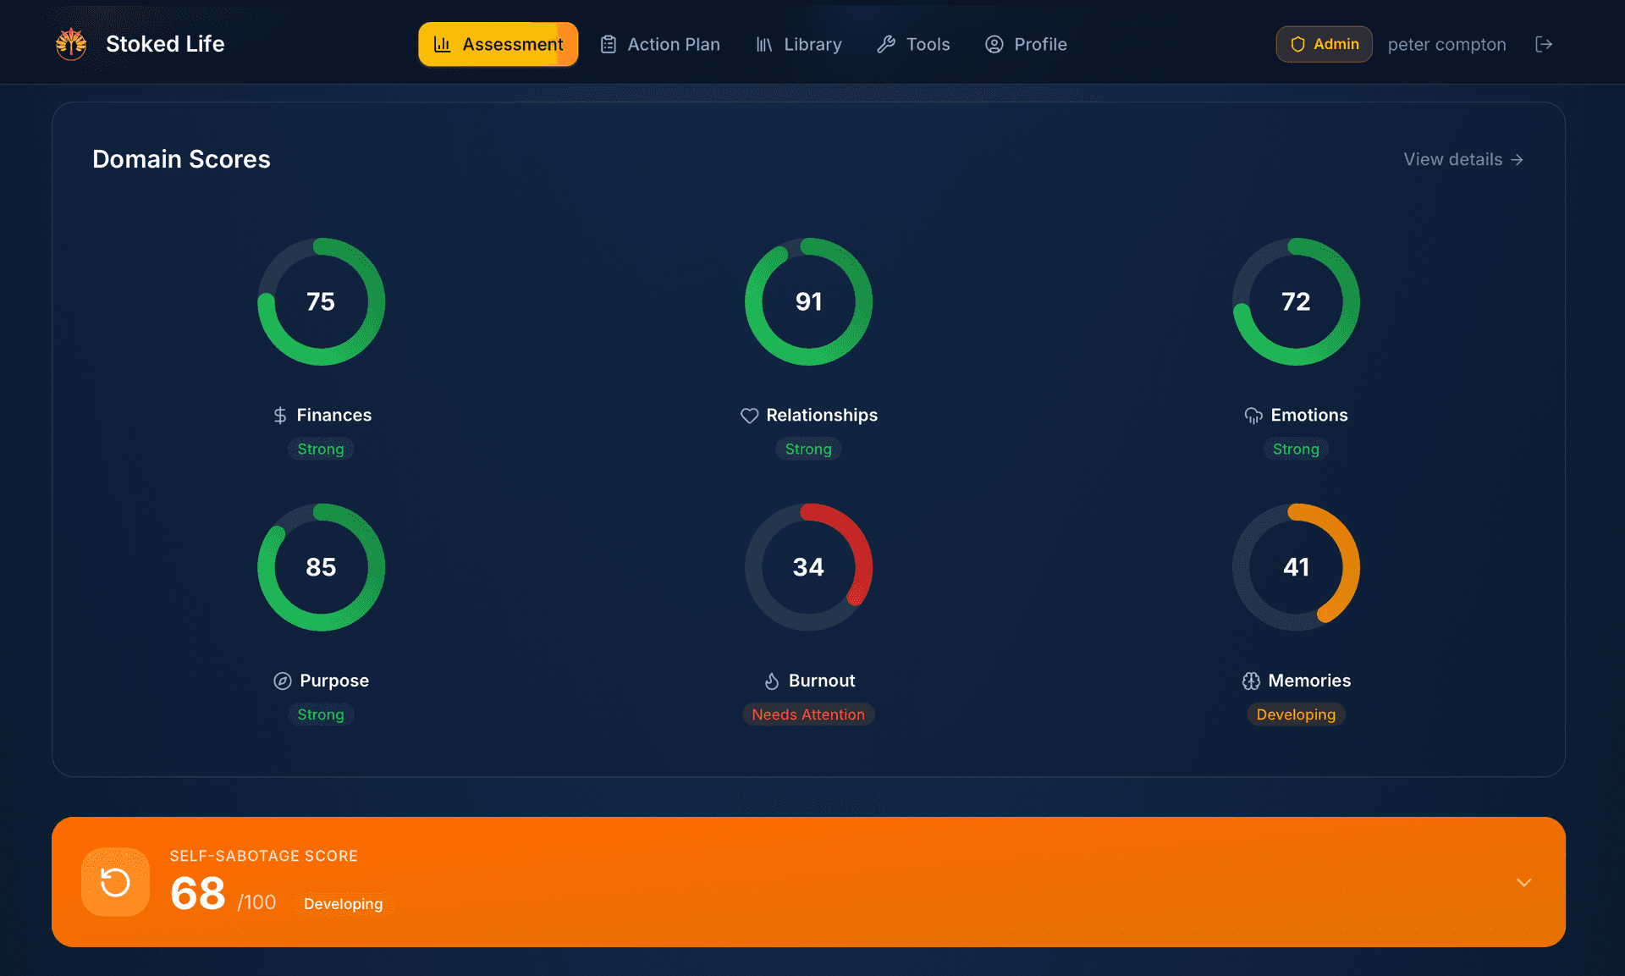This screenshot has height=976, width=1625.
Task: Expand the Self-Sabotage Score banner chevron
Action: (x=1524, y=881)
